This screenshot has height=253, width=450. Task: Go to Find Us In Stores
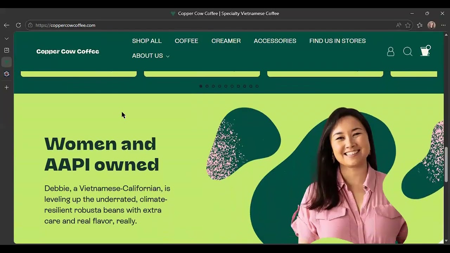click(x=337, y=41)
